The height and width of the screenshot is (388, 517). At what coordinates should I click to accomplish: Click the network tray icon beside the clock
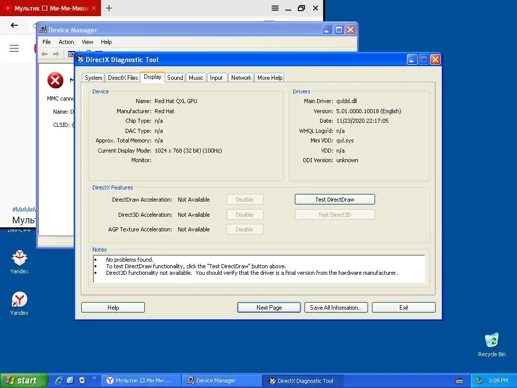(x=480, y=381)
